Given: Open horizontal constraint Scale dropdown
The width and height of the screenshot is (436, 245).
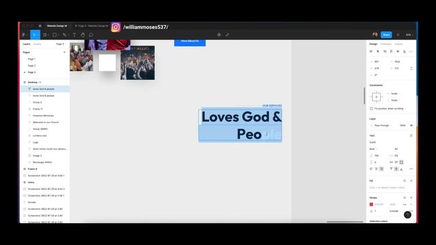Looking at the screenshot, I should (395, 94).
